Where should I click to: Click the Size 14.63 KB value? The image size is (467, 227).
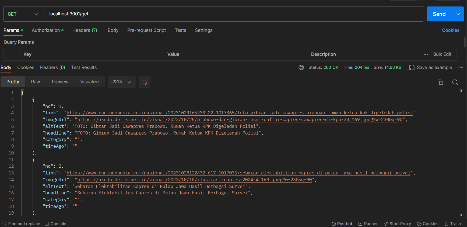point(393,67)
